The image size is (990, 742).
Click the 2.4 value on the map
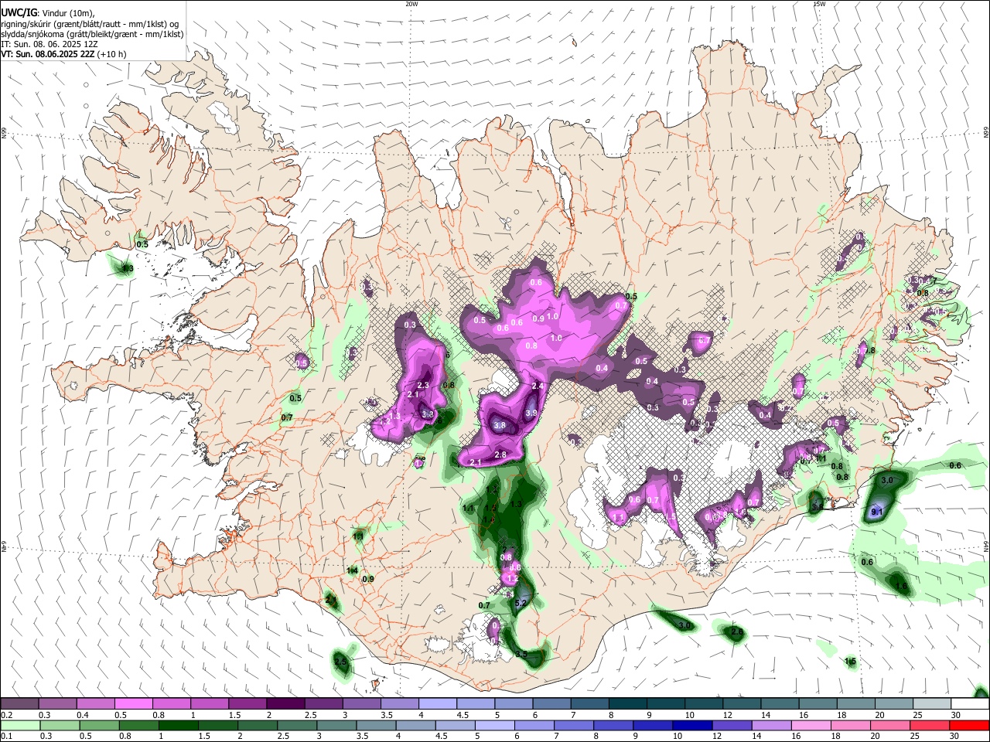[x=538, y=386]
